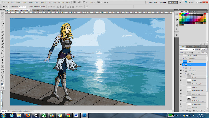Switch to the Essentials workspace
The width and height of the screenshot is (209, 118).
coord(152,2)
